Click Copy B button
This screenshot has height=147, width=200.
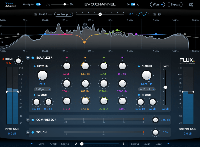65,144
